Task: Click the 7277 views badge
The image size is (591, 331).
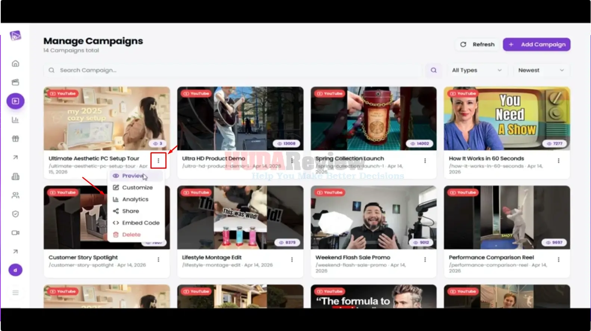Action: [x=554, y=143]
